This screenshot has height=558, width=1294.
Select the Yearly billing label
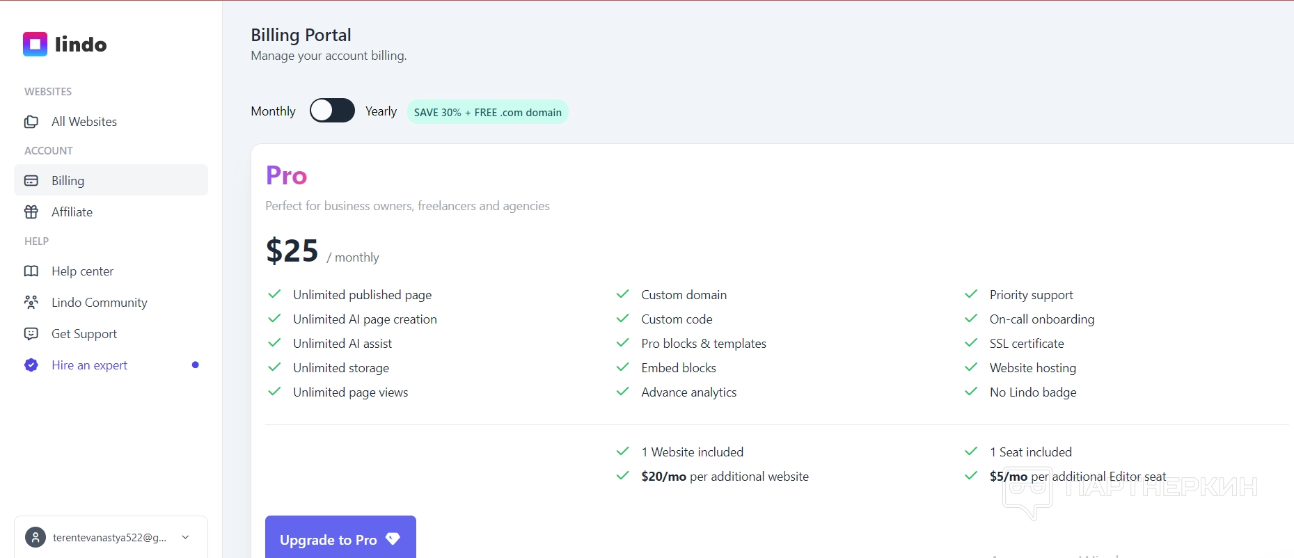[381, 111]
